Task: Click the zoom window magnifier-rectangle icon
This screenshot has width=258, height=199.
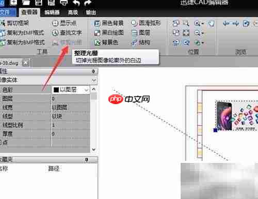Action: 186,23
